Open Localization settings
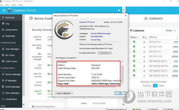This screenshot has width=179, height=110. [11, 99]
